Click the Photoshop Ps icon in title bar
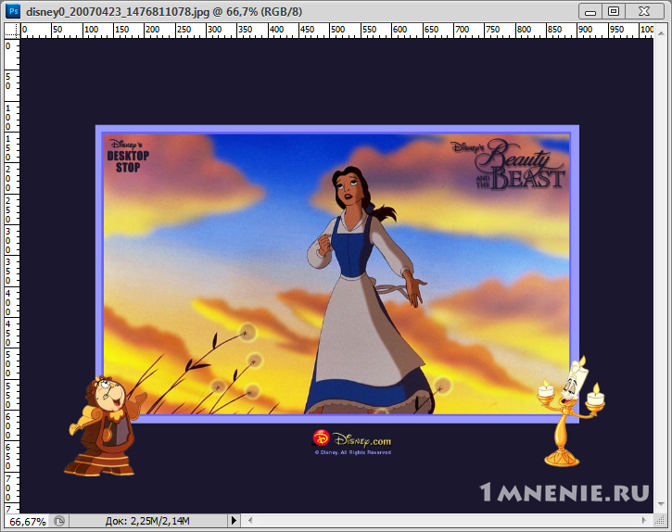The height and width of the screenshot is (532, 672). [x=13, y=11]
